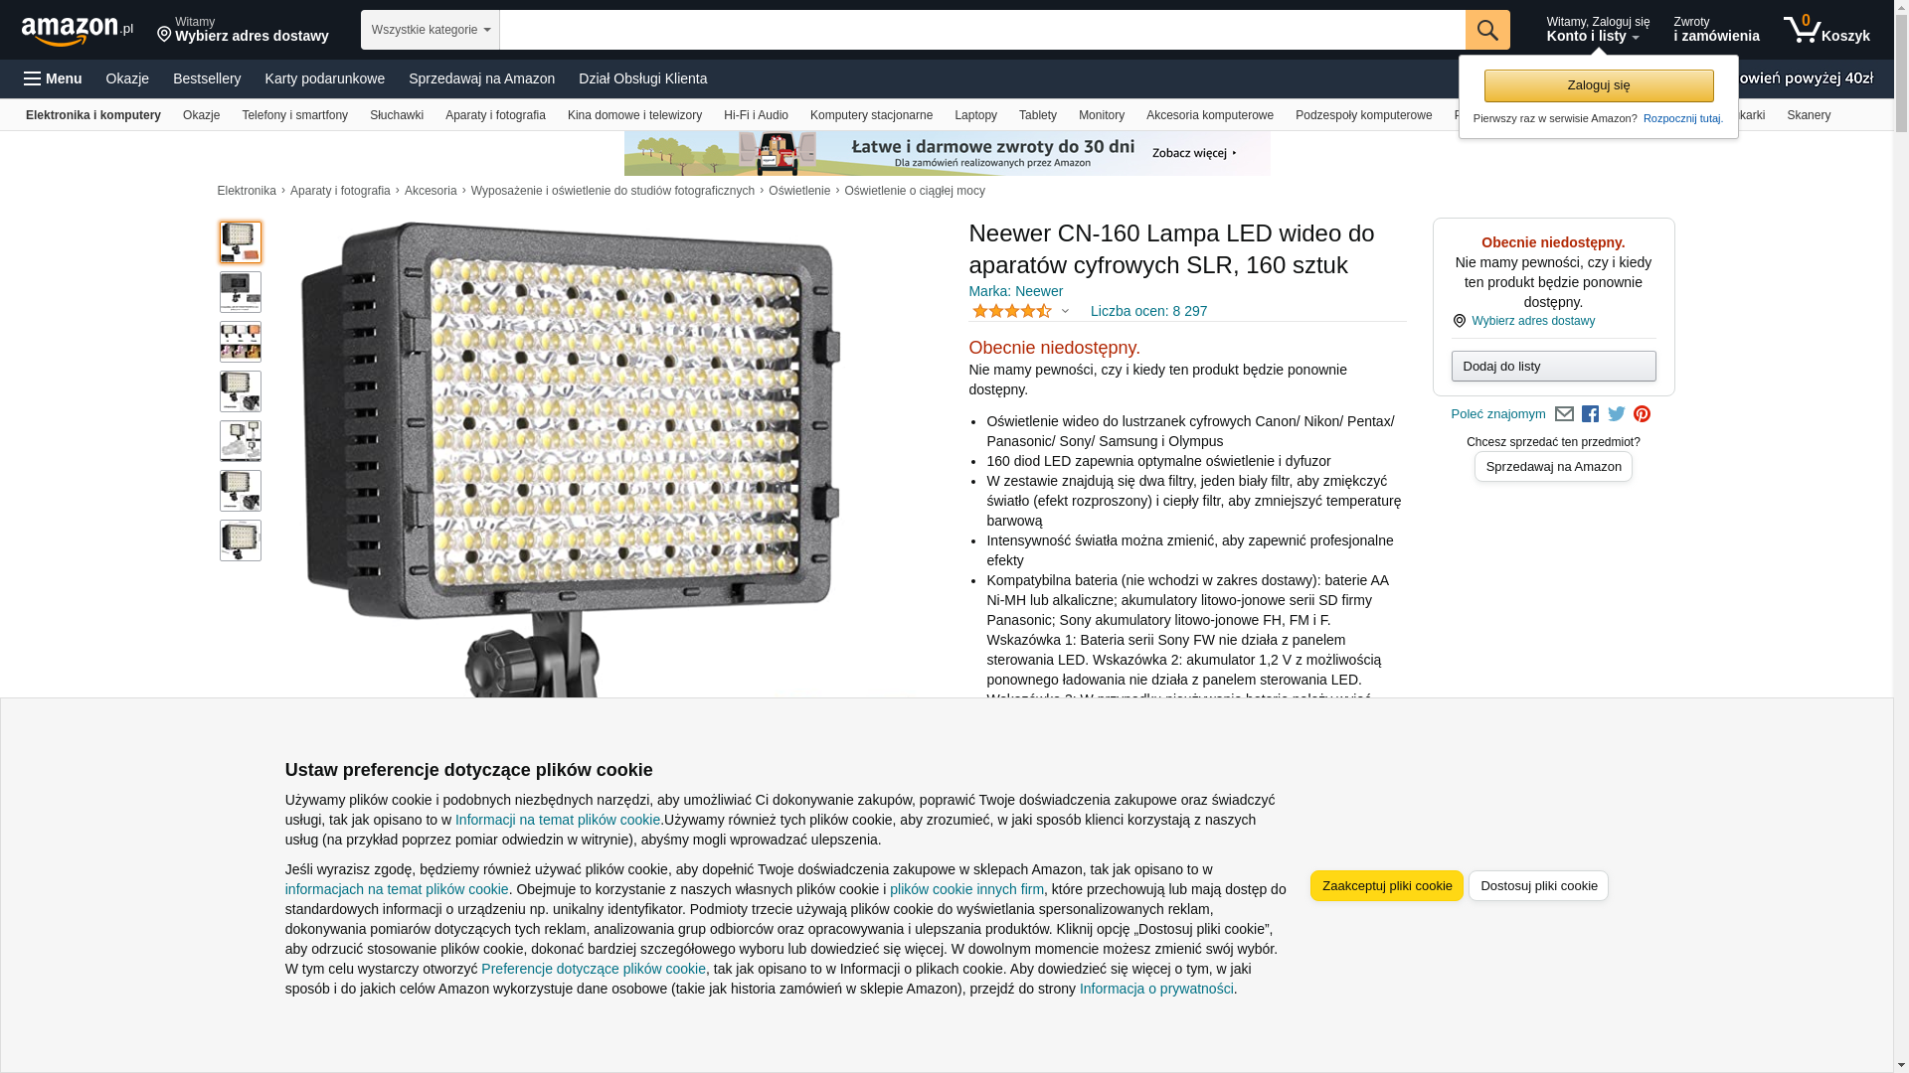
Task: Share product on Facebook icon
Action: [x=1590, y=414]
